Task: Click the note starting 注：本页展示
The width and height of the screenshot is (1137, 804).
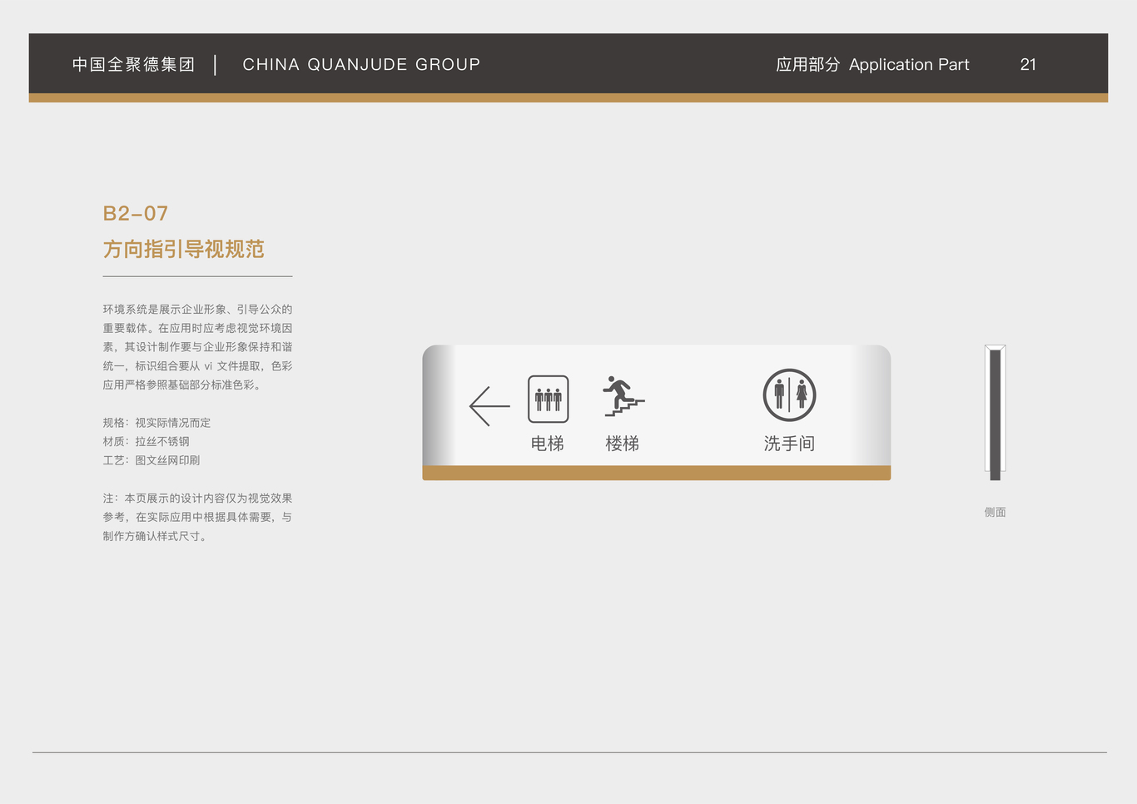Action: click(197, 517)
